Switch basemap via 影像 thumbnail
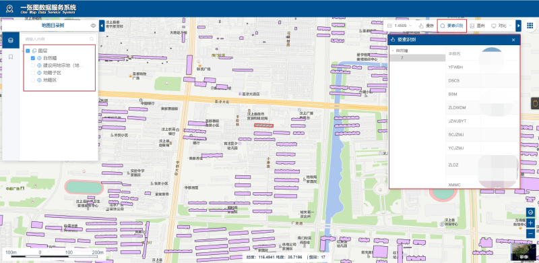This screenshot has width=539, height=263. click(524, 252)
